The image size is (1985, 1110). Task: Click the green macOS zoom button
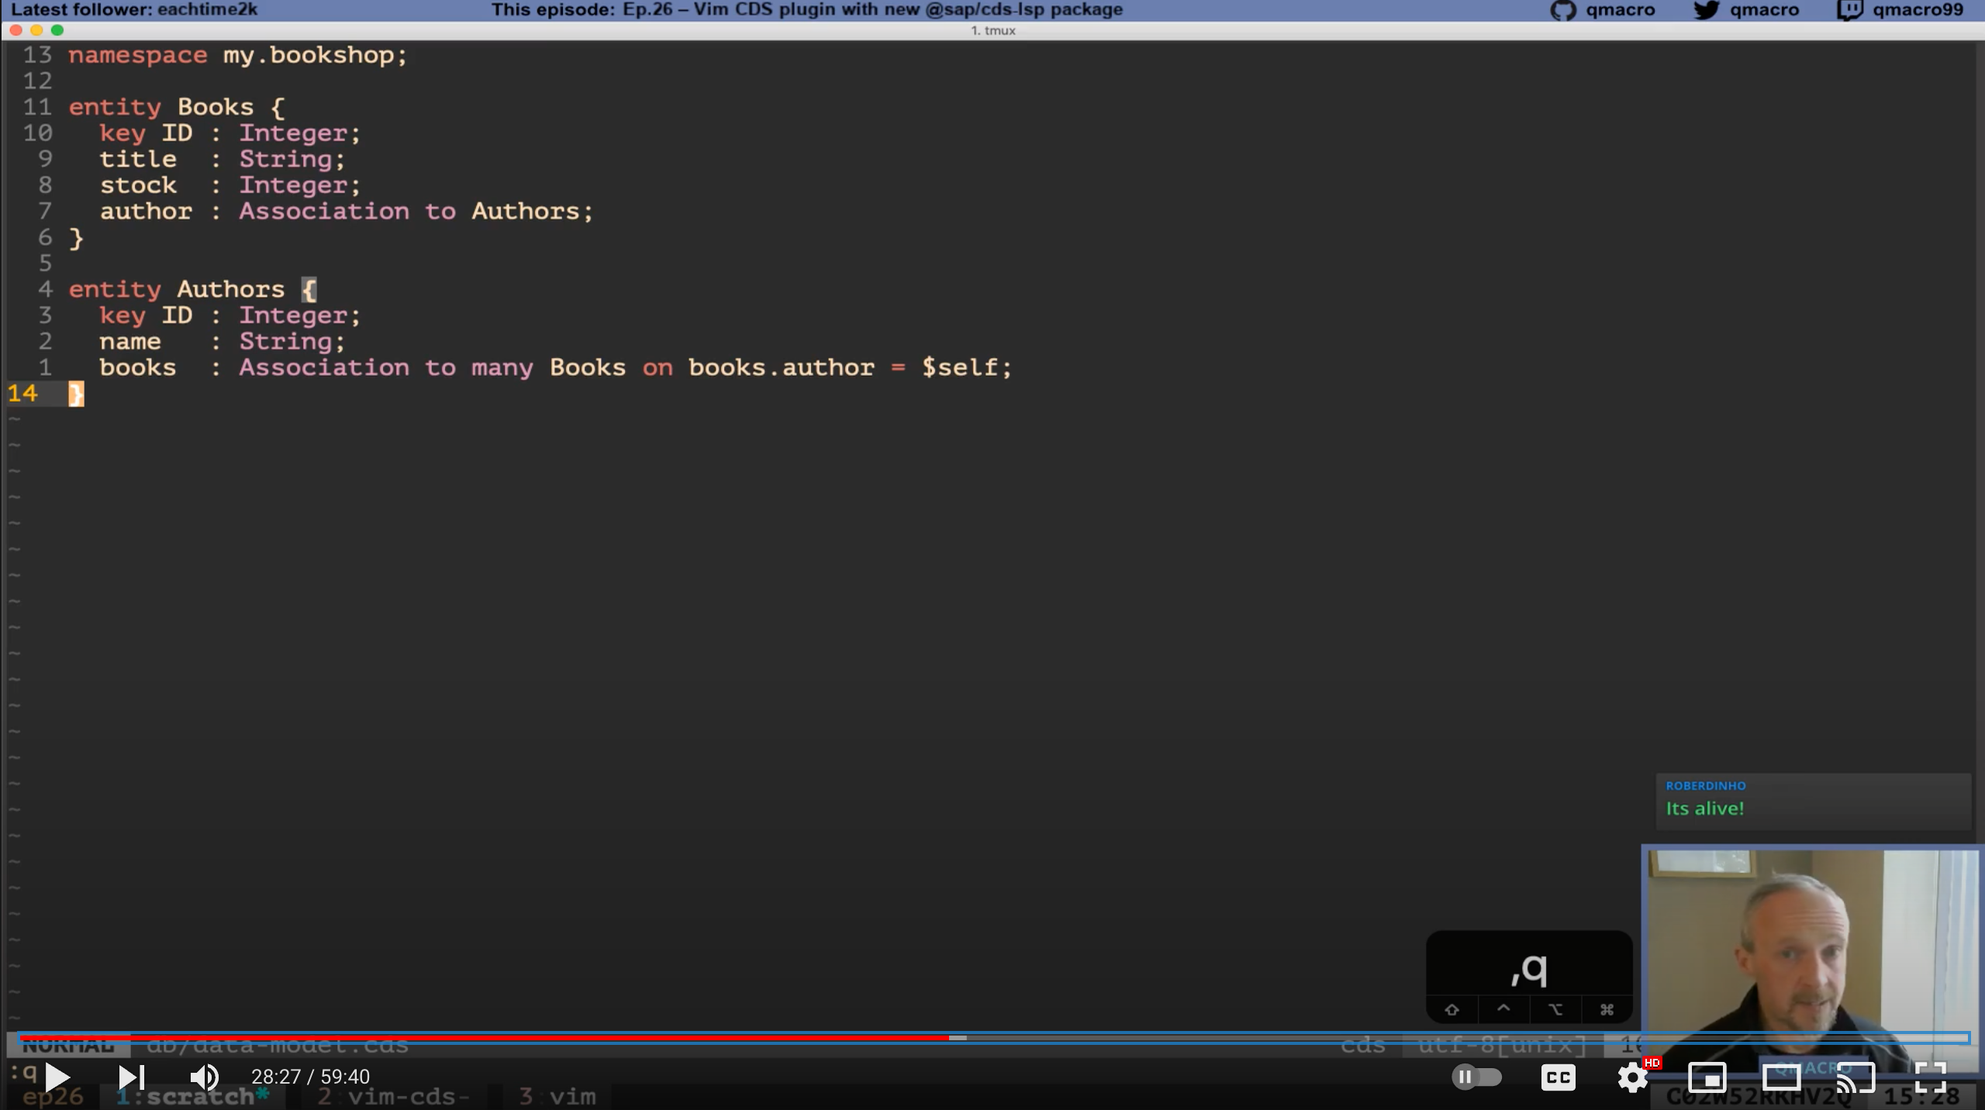57,30
